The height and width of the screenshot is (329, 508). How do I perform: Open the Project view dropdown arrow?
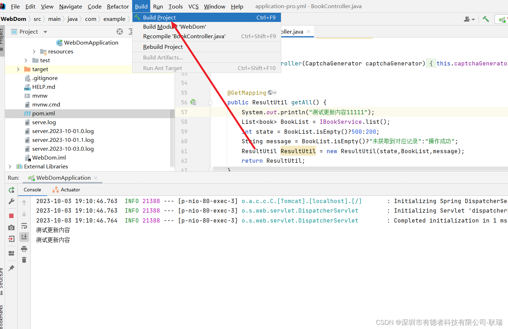tap(45, 32)
